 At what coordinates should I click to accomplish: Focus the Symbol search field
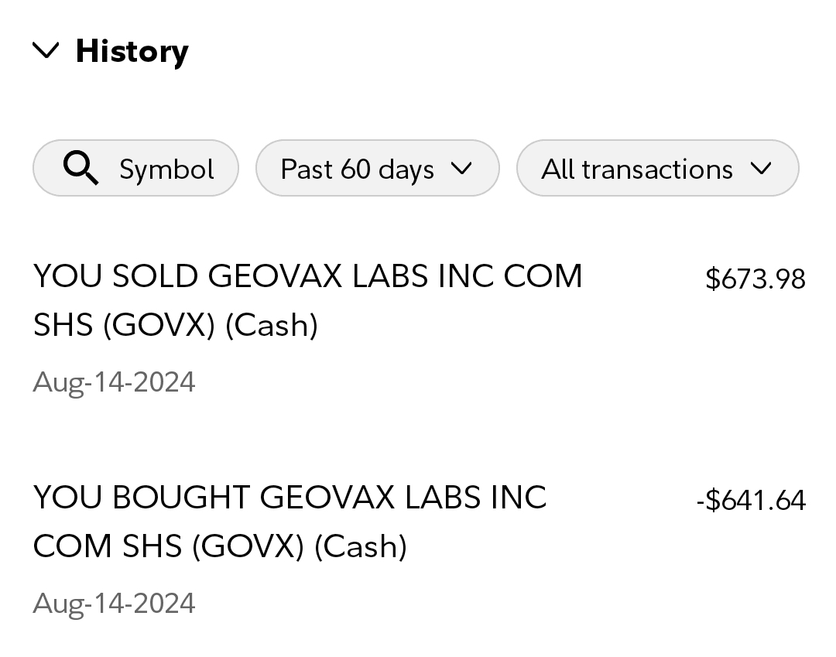pos(135,168)
